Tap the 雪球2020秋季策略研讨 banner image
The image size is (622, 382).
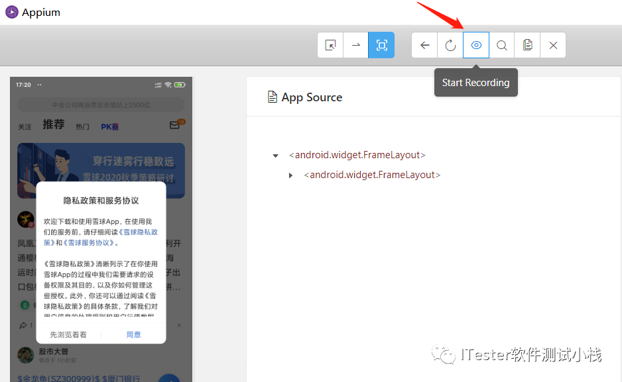point(101,170)
